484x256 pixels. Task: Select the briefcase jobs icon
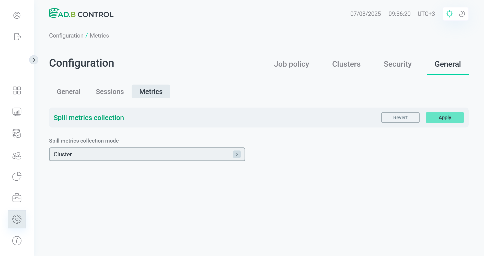coord(17,197)
